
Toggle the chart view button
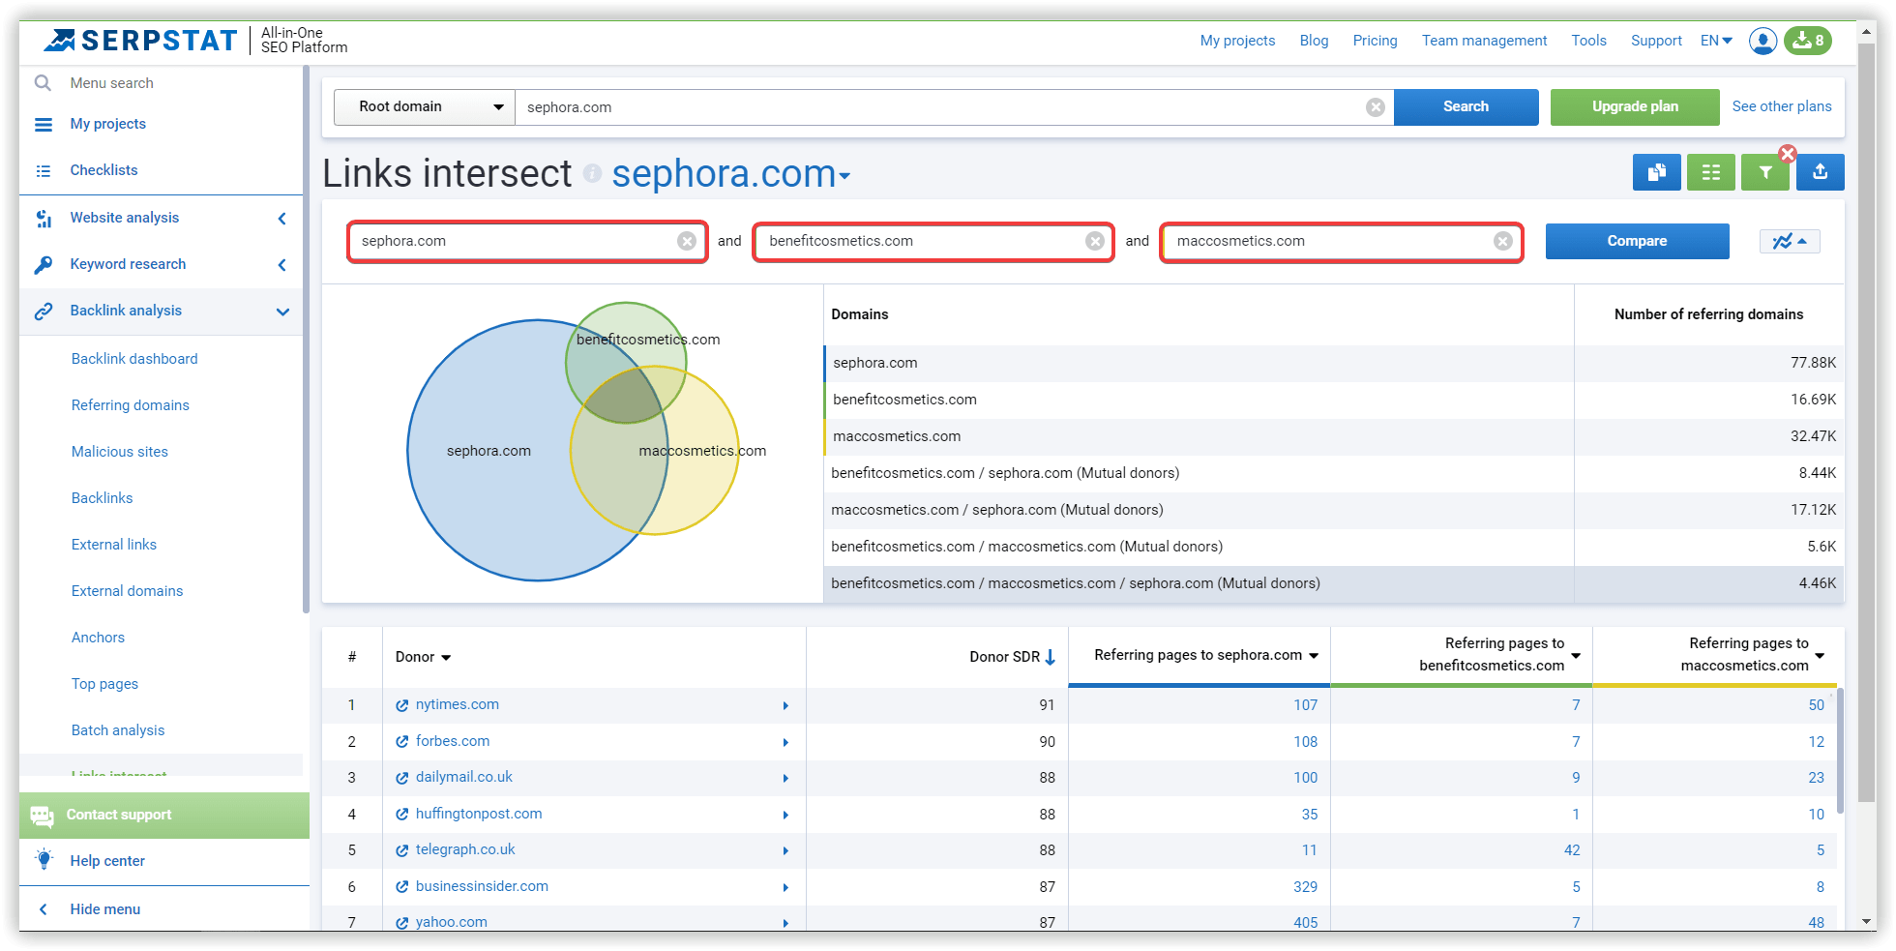pyautogui.click(x=1790, y=241)
